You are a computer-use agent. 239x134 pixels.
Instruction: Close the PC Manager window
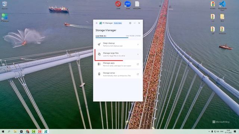pos(139,23)
